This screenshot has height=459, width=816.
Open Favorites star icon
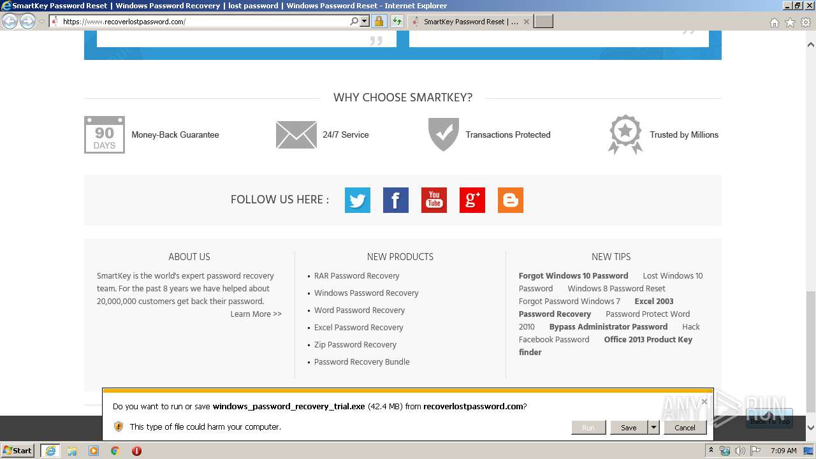point(790,22)
